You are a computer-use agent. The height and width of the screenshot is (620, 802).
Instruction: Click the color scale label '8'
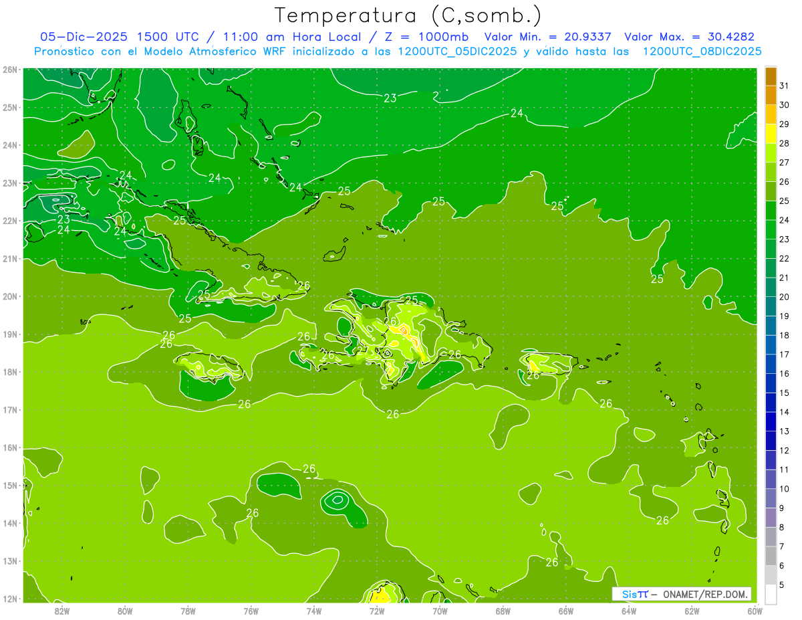782,527
